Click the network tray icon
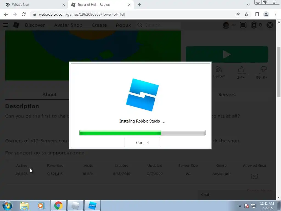 click(x=253, y=206)
